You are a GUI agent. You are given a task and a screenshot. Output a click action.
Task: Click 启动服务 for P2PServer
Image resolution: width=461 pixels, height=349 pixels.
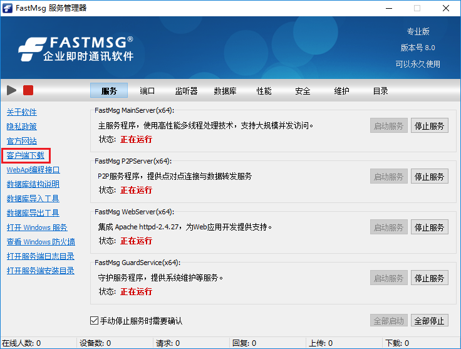(389, 176)
